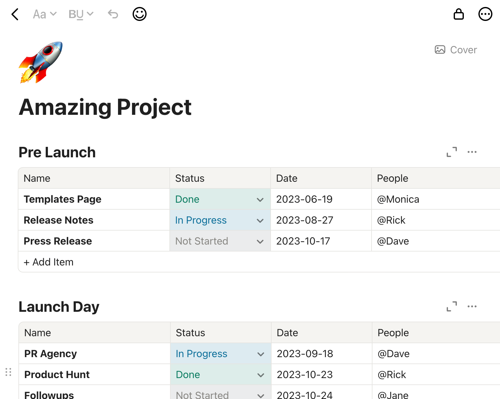Viewport: 500px width, 399px height.
Task: Click the rocket page icon
Action: point(41,62)
